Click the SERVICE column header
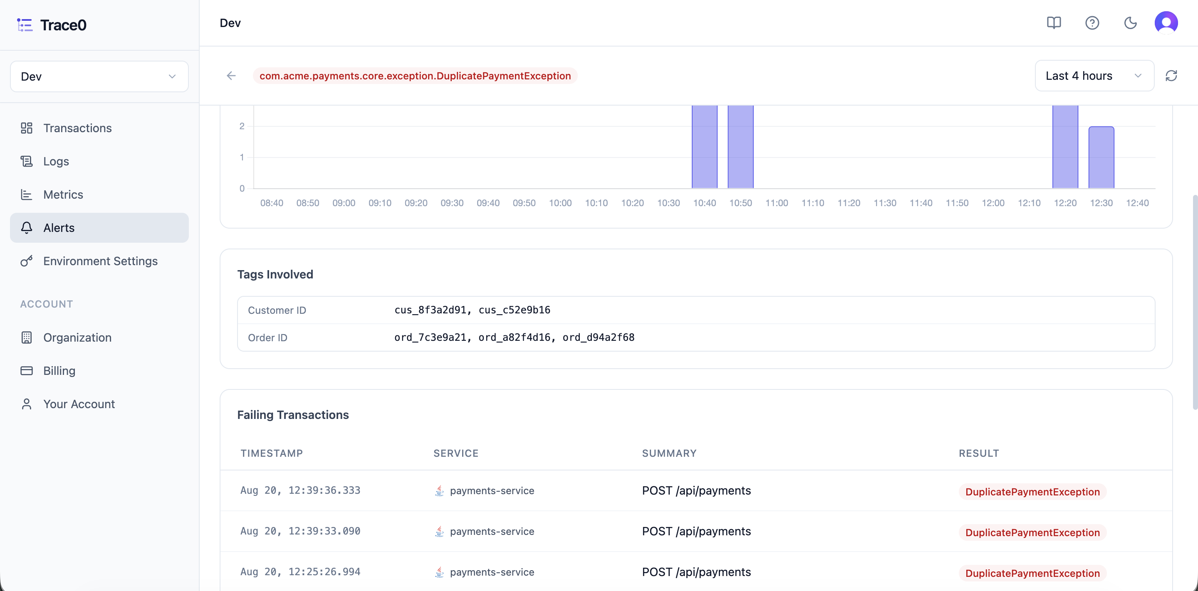 point(456,453)
